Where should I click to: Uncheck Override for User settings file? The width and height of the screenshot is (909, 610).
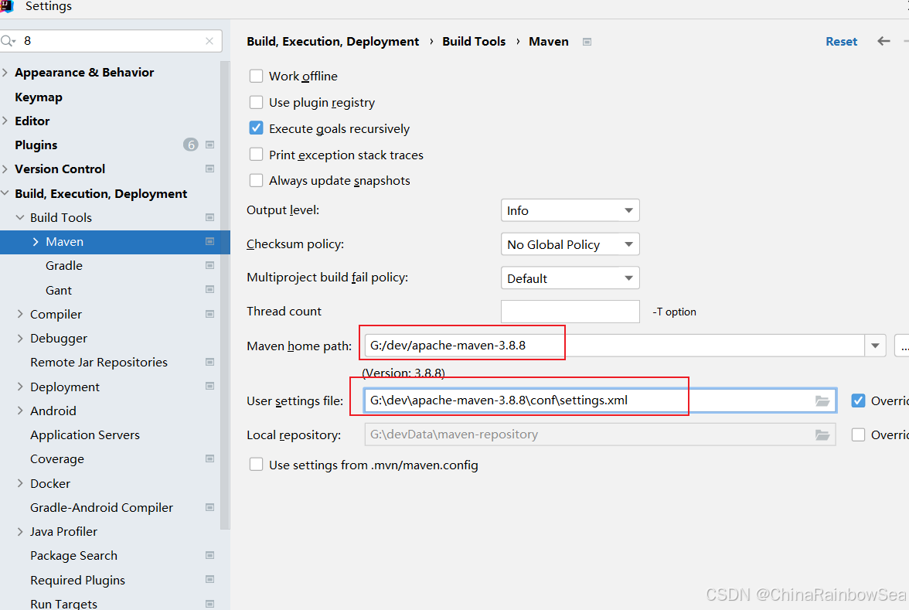pyautogui.click(x=858, y=400)
